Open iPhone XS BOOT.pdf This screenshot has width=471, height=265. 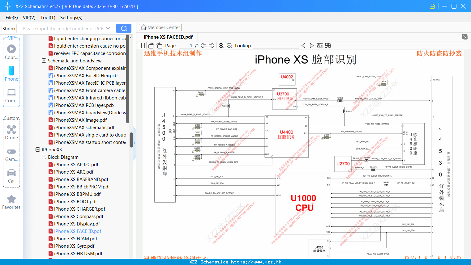coord(73,201)
